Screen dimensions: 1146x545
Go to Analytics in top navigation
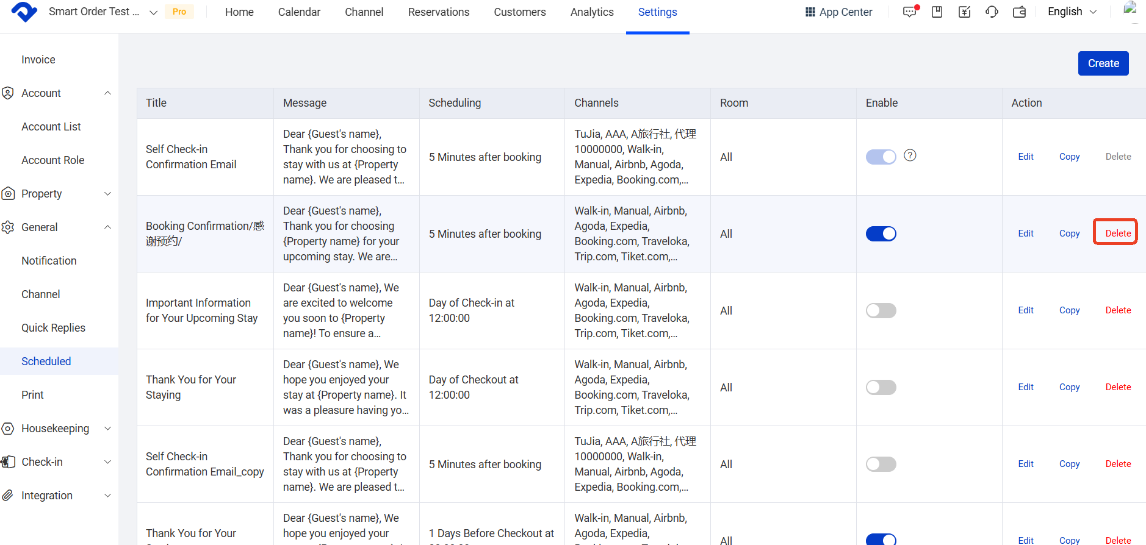[591, 12]
